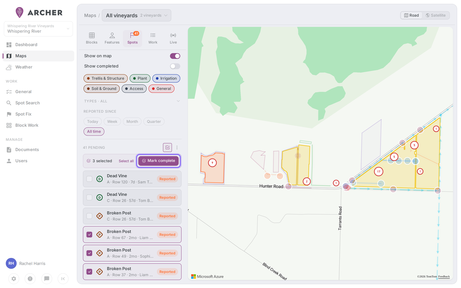The image size is (461, 288).
Task: Open Spot Fix from sidebar
Action: 38,114
